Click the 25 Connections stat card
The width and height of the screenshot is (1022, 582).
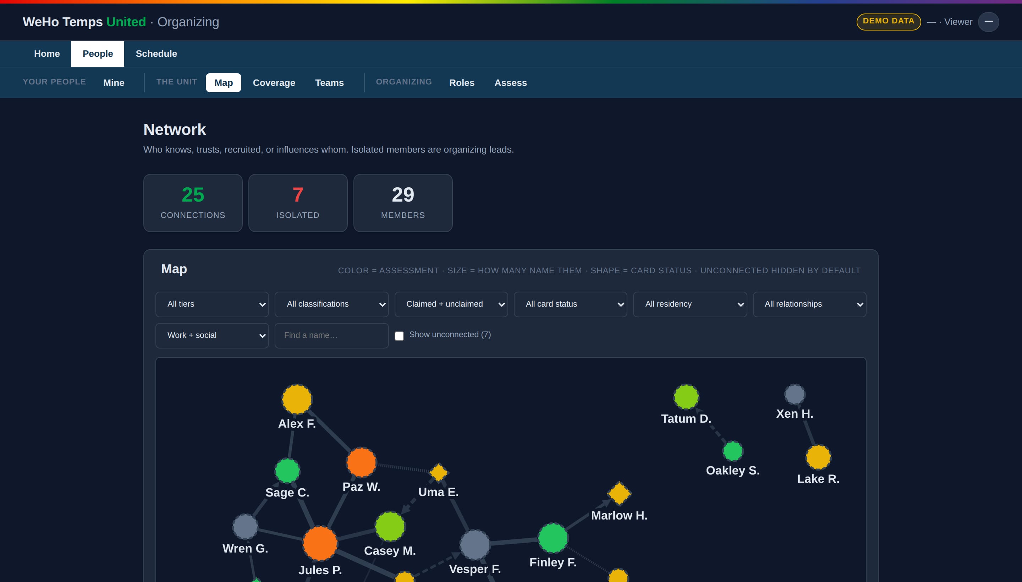coord(193,203)
